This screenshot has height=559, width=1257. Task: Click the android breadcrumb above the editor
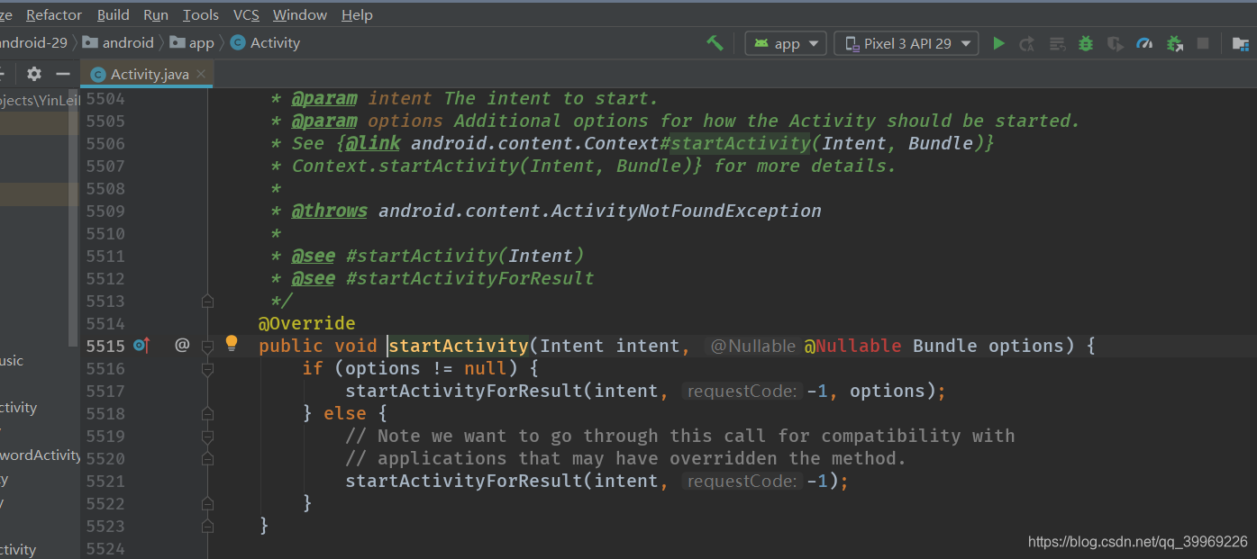(125, 42)
